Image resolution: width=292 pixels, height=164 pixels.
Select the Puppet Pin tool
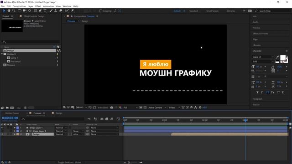tap(73, 11)
